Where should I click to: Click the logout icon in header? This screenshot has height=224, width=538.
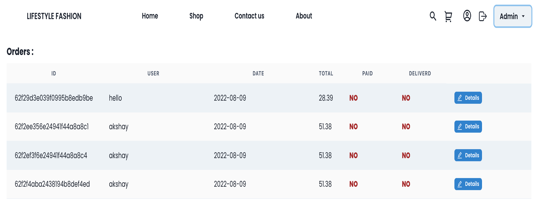click(x=483, y=16)
